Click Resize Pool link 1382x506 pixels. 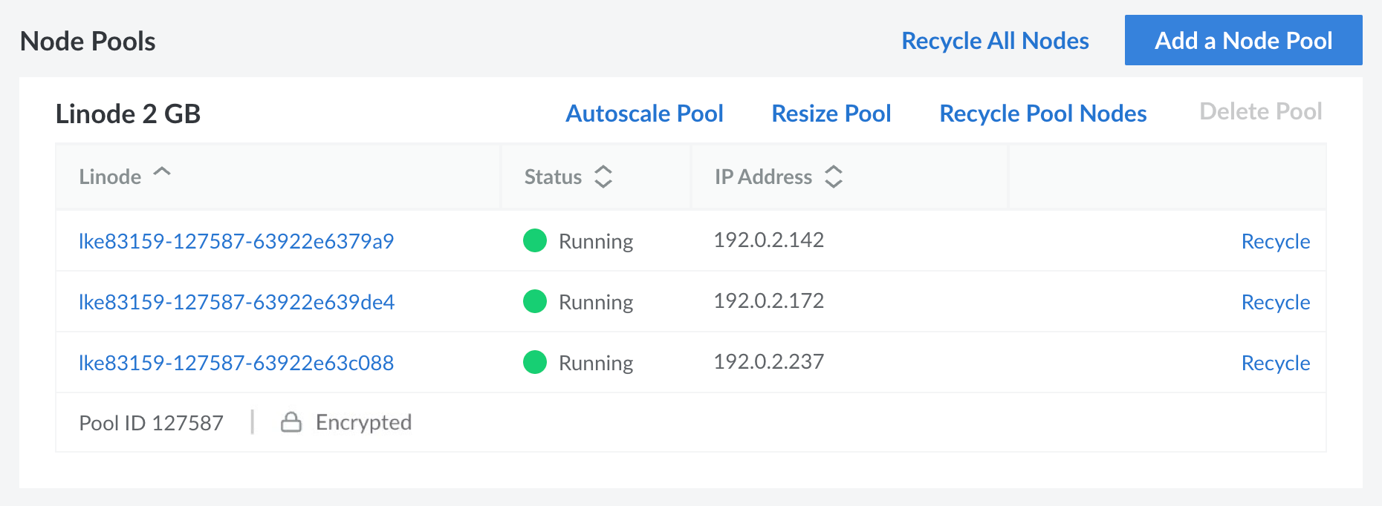[x=831, y=114]
